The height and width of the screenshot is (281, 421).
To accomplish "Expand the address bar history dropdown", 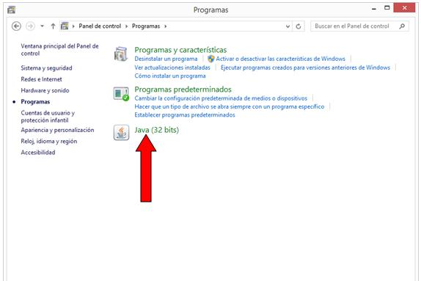I will (x=288, y=26).
